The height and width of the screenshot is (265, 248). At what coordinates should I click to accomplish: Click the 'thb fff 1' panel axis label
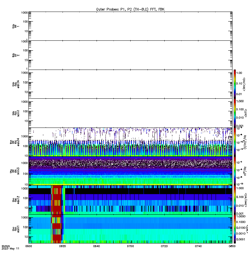16,26
